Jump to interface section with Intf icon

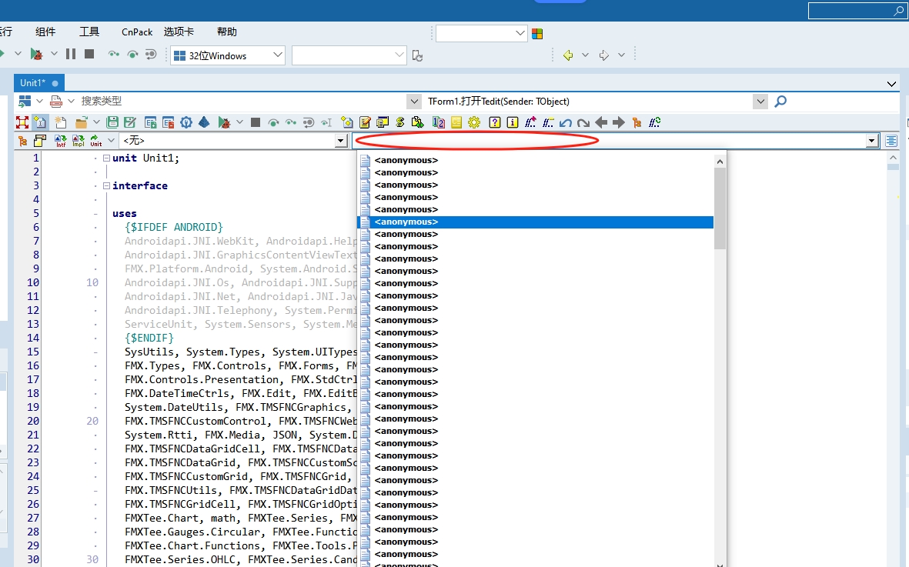point(60,141)
